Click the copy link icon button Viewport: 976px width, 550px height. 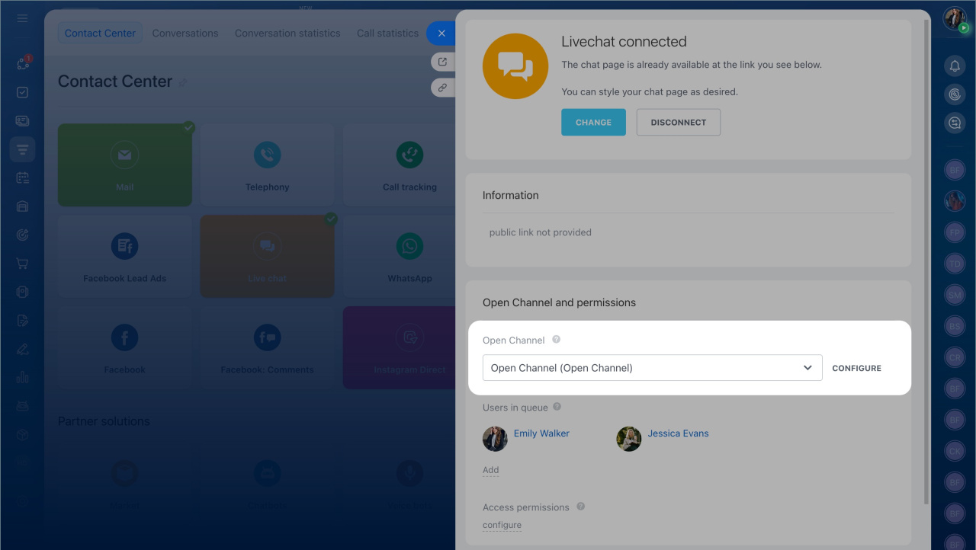point(442,88)
